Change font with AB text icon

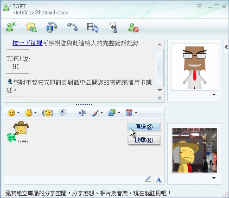(82, 113)
